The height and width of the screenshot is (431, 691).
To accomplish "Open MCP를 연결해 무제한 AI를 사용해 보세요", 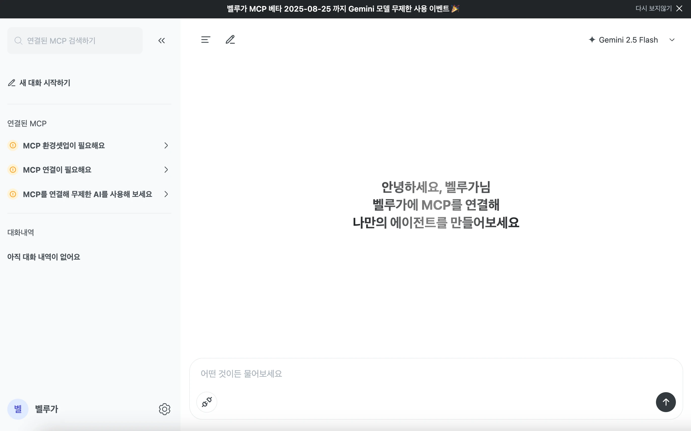I will (x=89, y=194).
